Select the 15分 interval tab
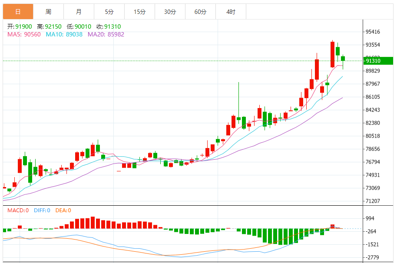397x263 pixels. (x=139, y=12)
